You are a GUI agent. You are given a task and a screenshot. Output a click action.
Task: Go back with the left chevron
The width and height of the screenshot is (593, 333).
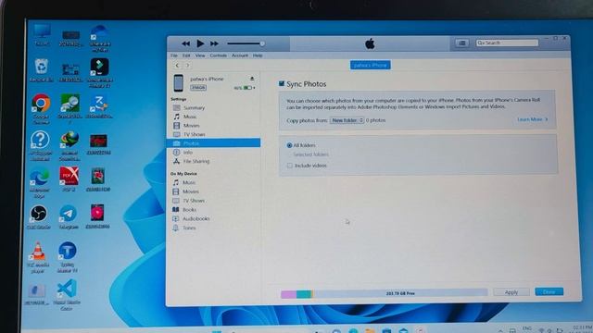177,66
